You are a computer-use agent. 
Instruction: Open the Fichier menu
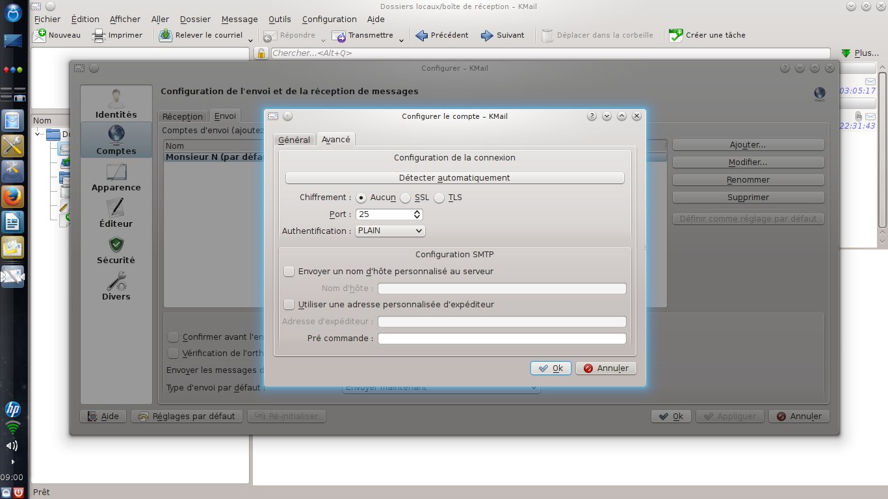[47, 19]
